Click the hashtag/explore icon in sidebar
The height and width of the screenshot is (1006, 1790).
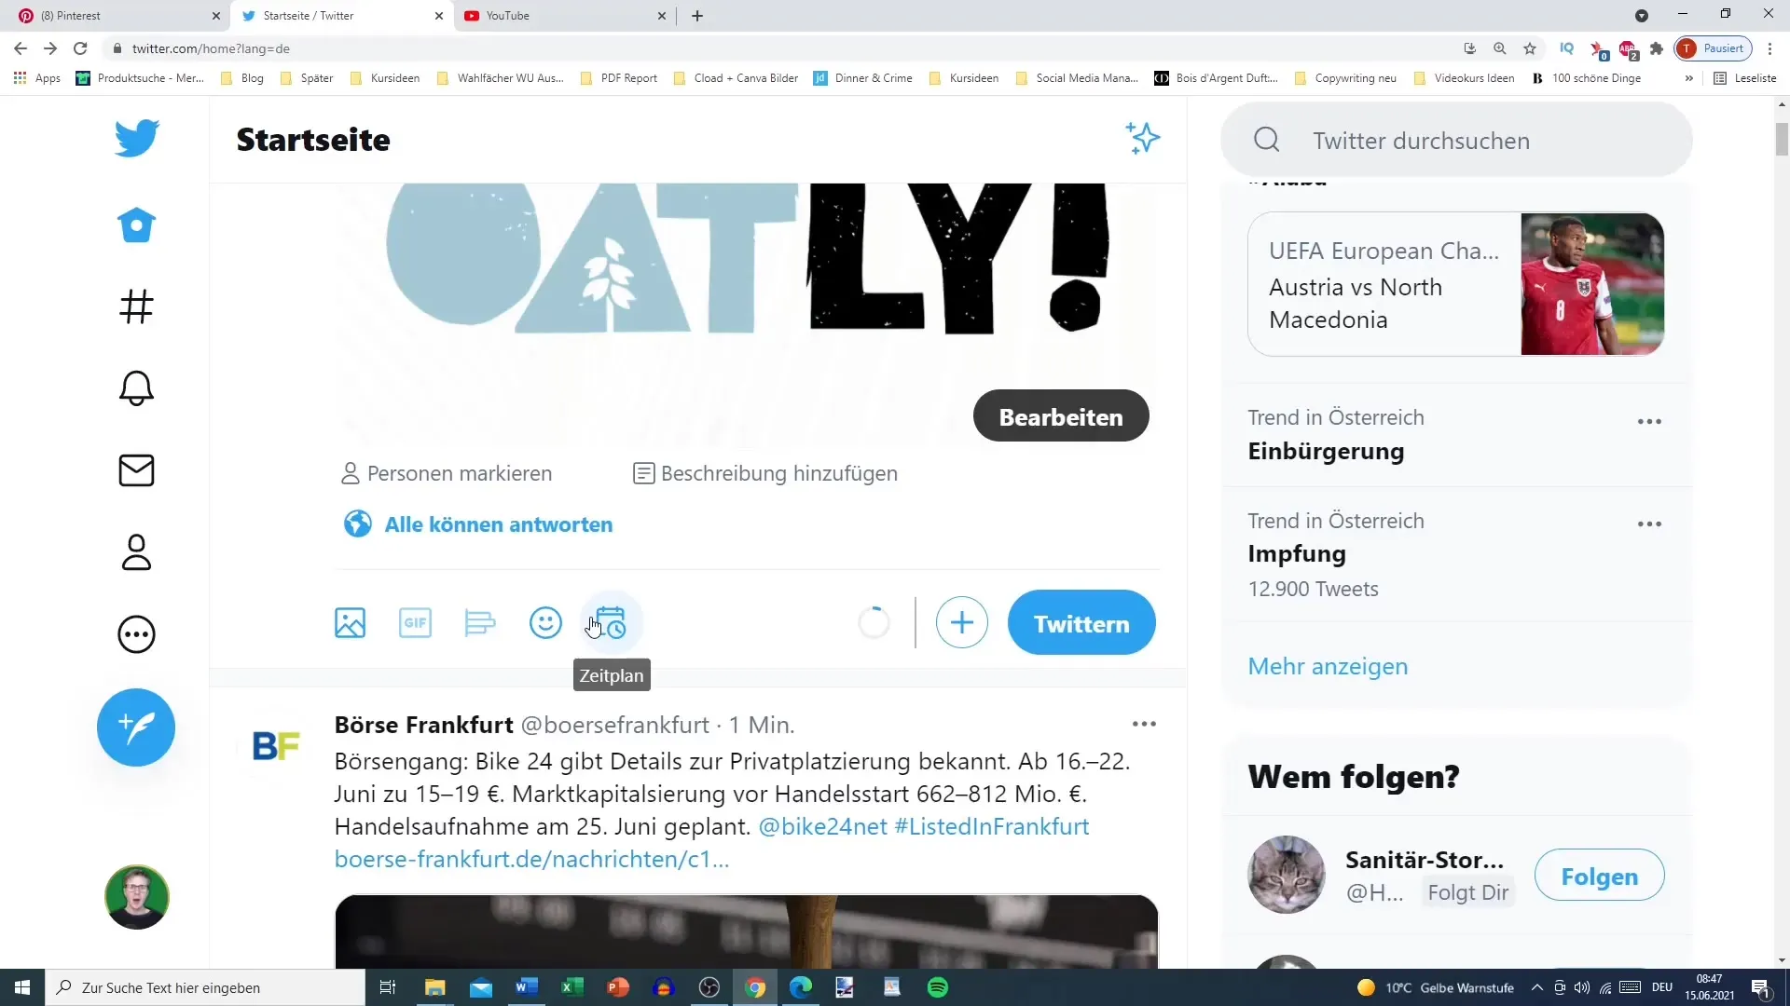tap(136, 306)
